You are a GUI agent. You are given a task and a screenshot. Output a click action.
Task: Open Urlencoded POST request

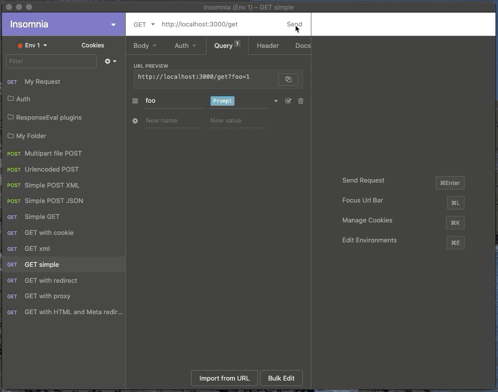click(x=63, y=169)
